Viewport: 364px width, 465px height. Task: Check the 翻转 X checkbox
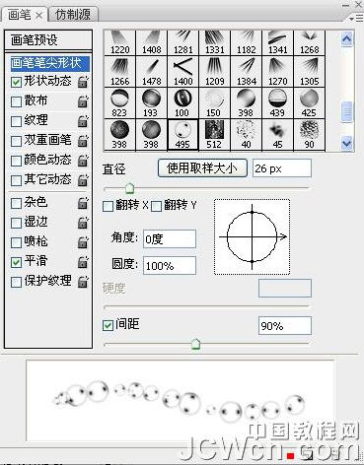tap(108, 206)
